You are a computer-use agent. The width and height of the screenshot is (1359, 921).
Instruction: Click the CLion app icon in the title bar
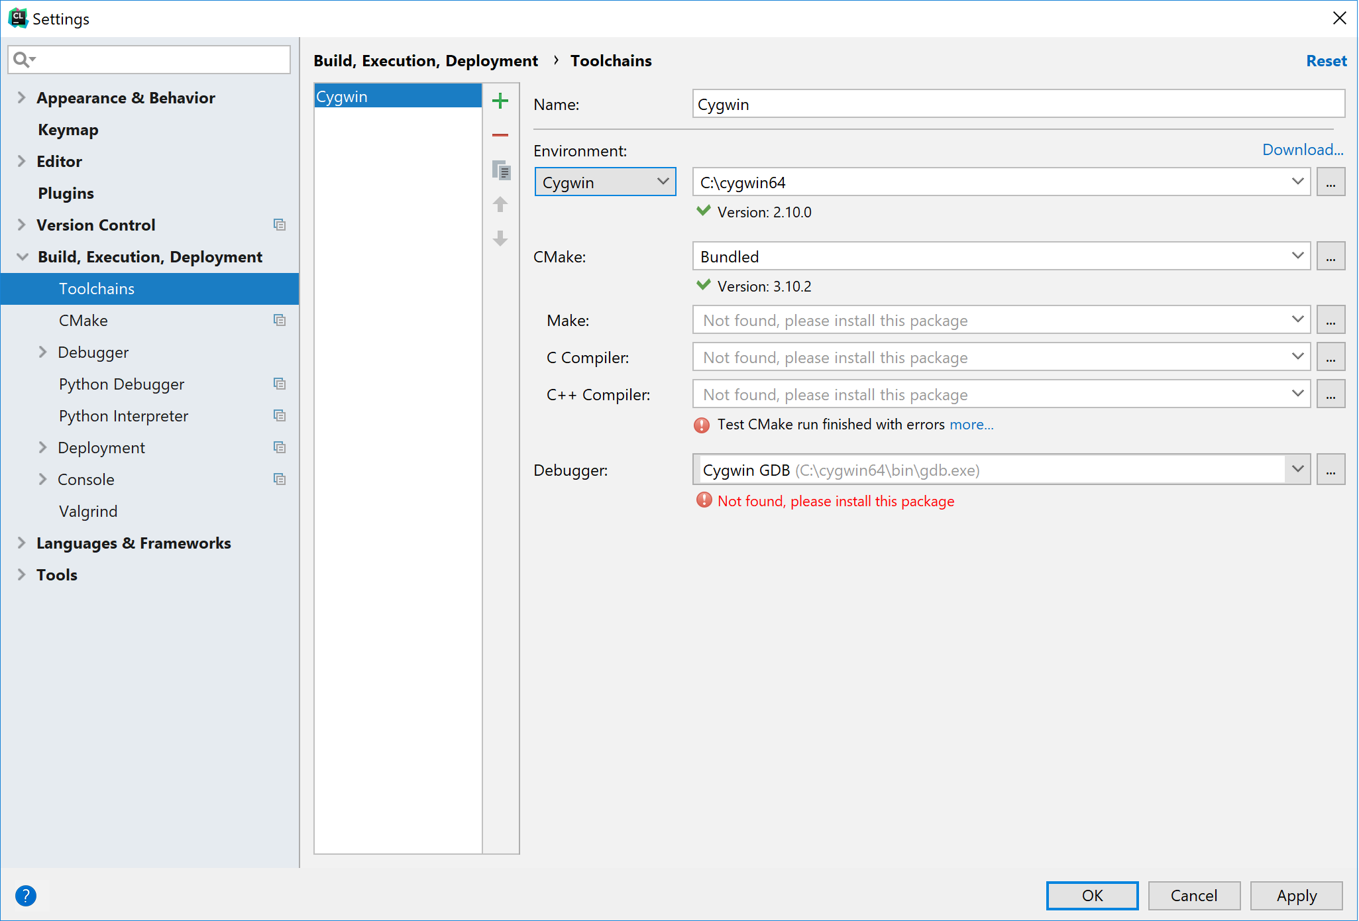18,18
